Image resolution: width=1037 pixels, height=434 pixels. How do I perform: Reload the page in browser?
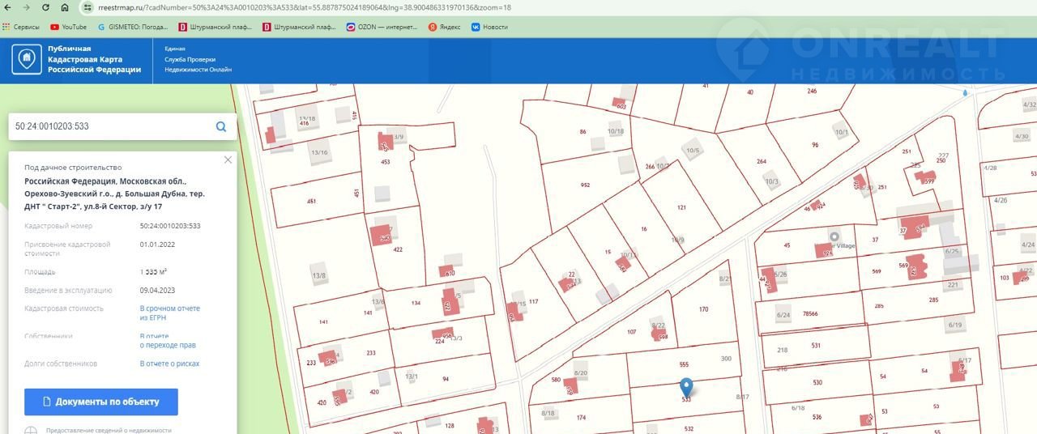click(45, 7)
